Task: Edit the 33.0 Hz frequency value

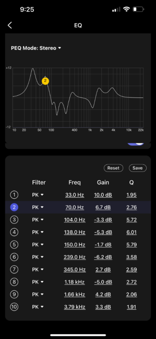Action: [75, 195]
